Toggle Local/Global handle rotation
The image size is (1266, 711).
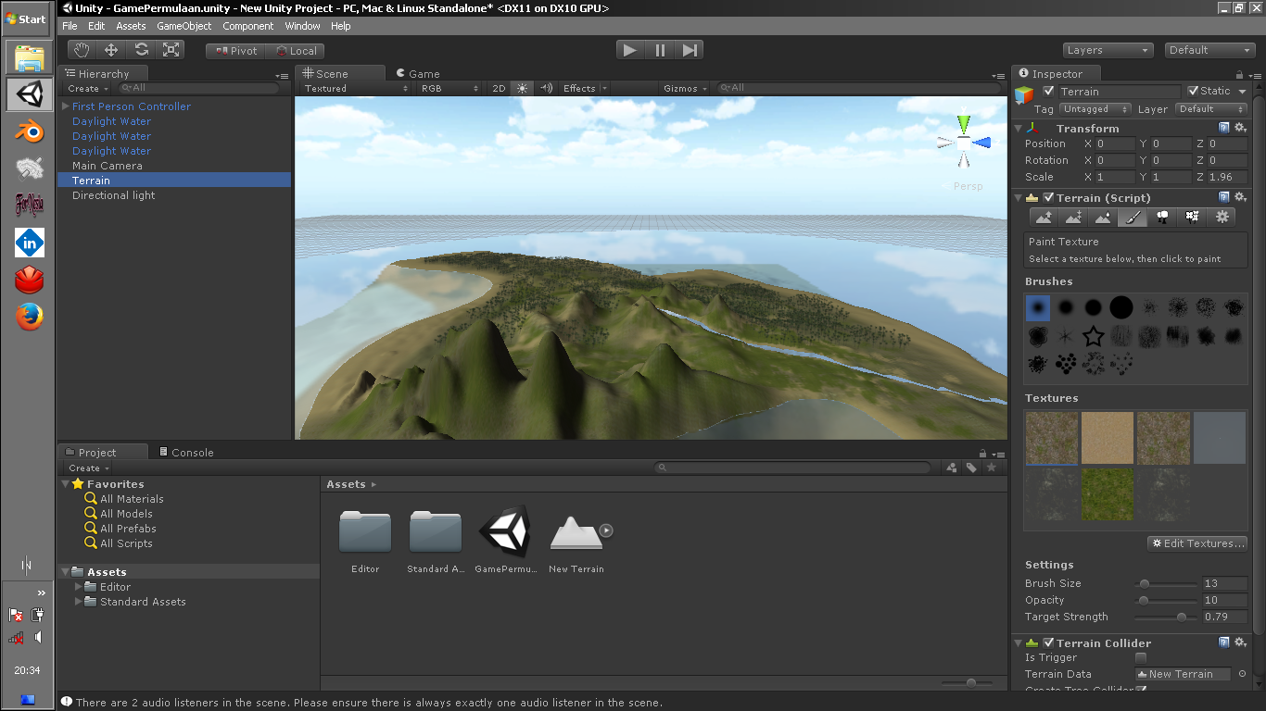[x=296, y=51]
